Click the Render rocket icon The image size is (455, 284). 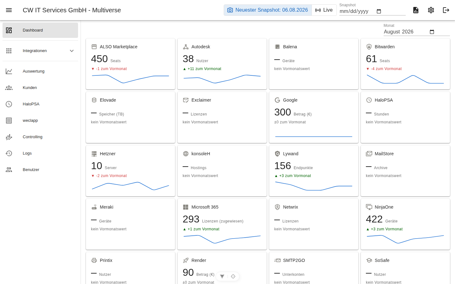click(186, 260)
